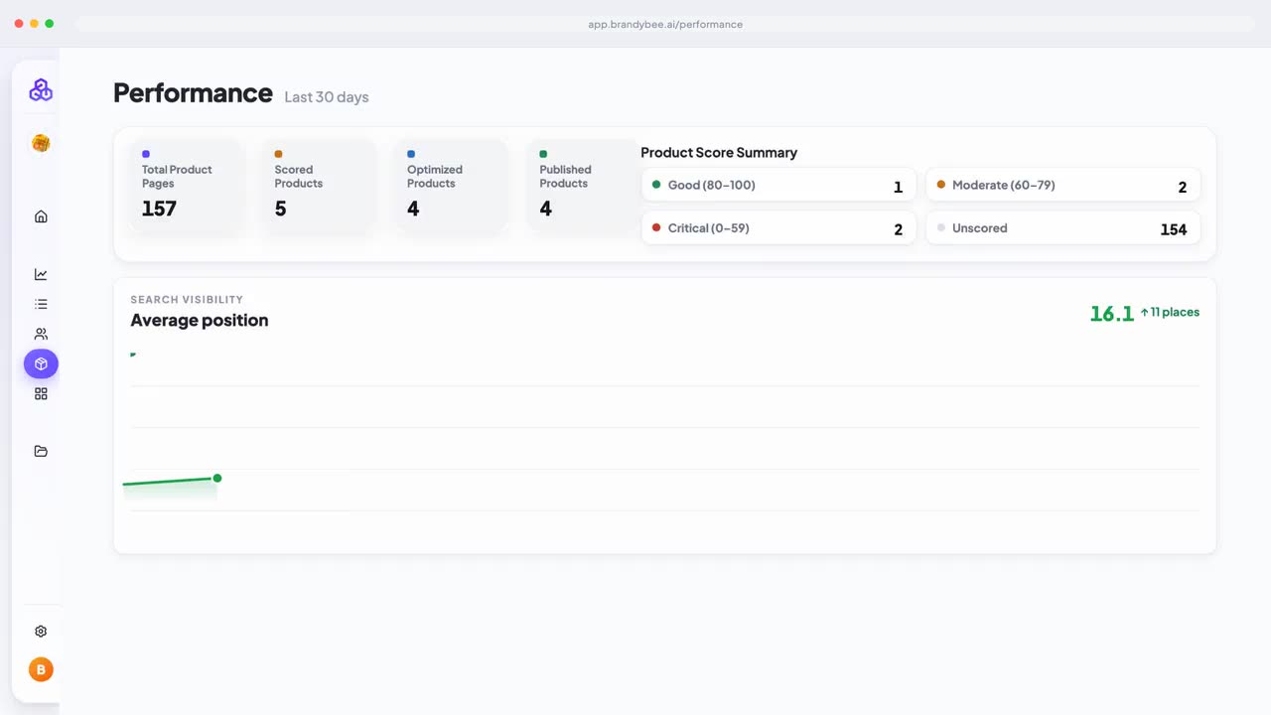Click the green data point on chart
Screen dimensions: 1271x715
click(217, 479)
